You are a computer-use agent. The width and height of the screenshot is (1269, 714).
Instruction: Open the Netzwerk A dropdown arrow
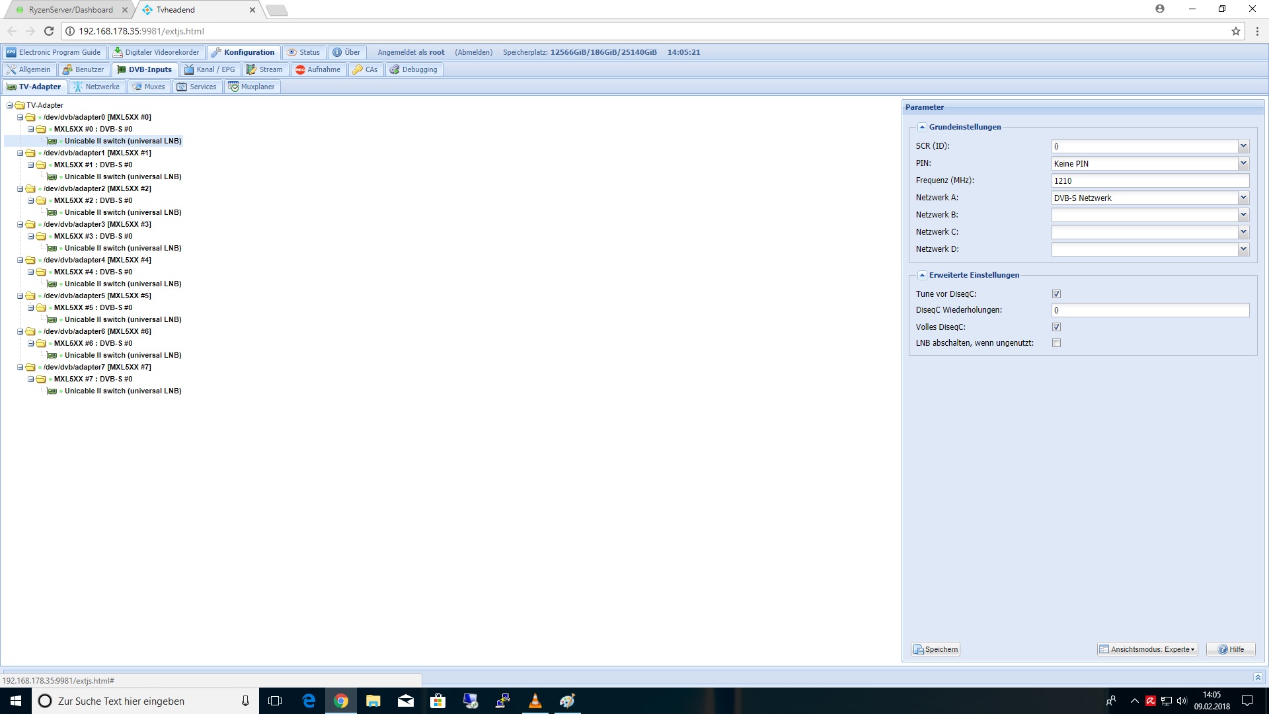pos(1243,198)
